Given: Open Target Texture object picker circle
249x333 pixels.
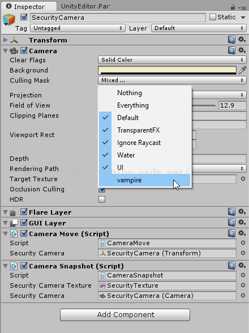Looking at the screenshot, I should [x=243, y=179].
